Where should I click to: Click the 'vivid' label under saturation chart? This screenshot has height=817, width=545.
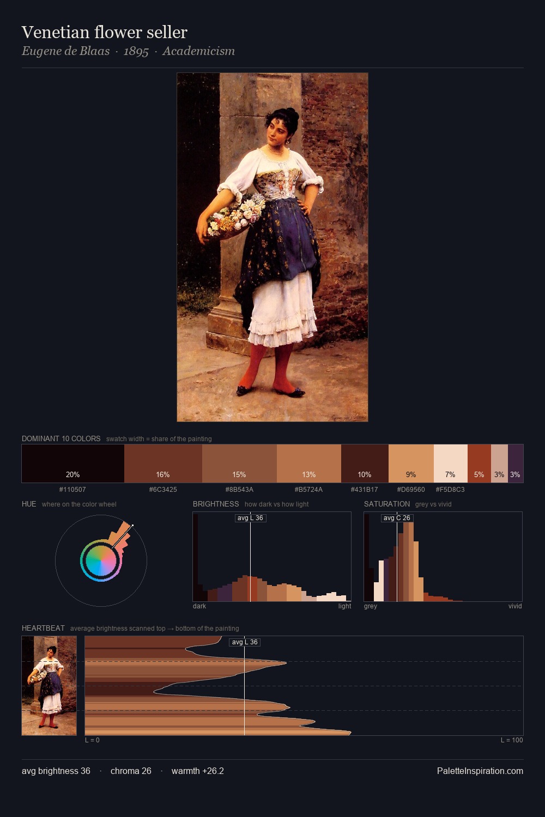click(515, 606)
